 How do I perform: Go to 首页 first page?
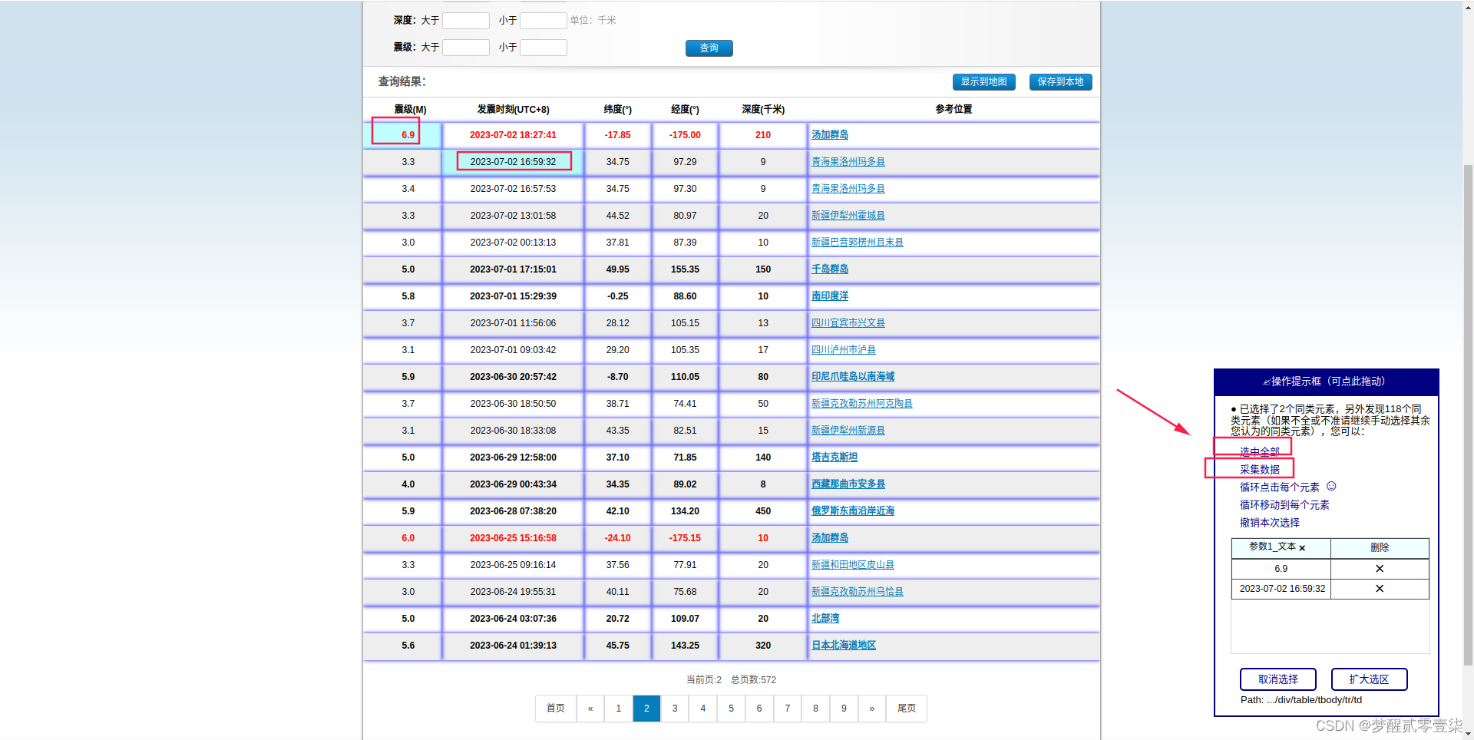point(556,709)
